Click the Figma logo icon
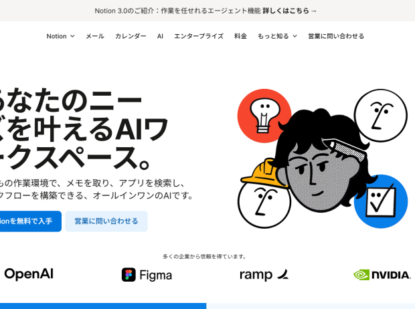 pyautogui.click(x=129, y=275)
